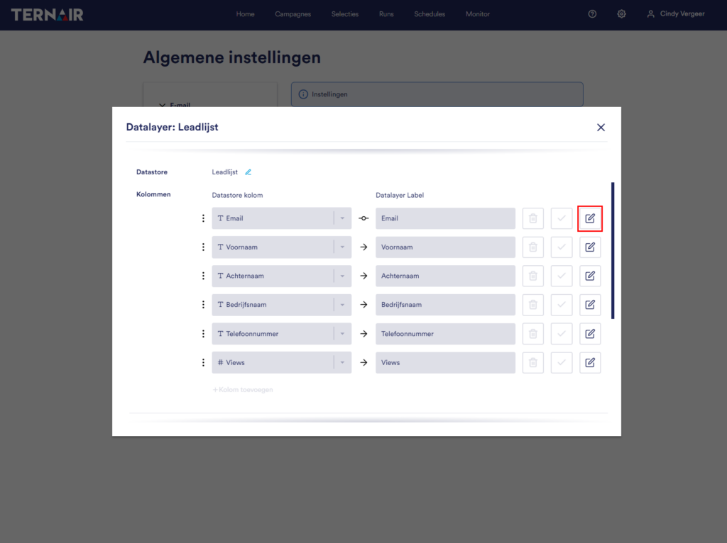Open the Selecties menu item

(x=345, y=14)
